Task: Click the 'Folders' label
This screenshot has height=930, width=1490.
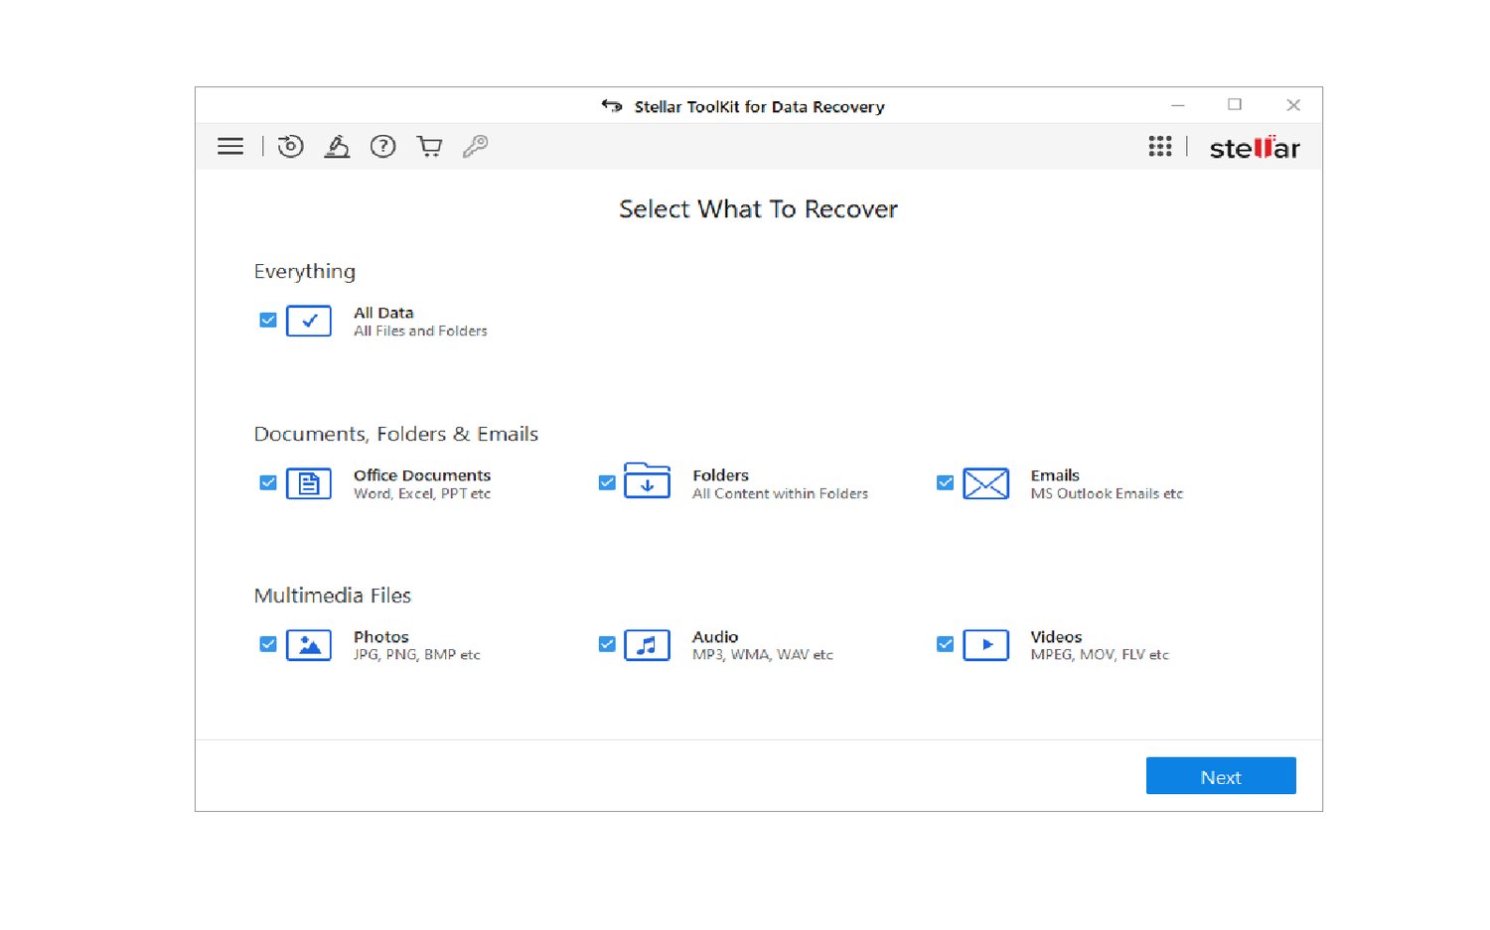Action: (x=720, y=475)
